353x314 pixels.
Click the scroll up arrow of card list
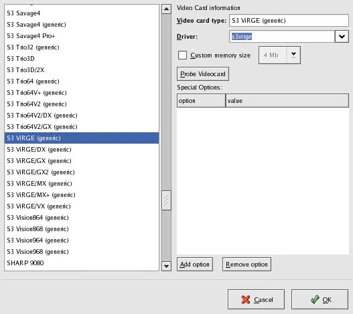point(166,9)
